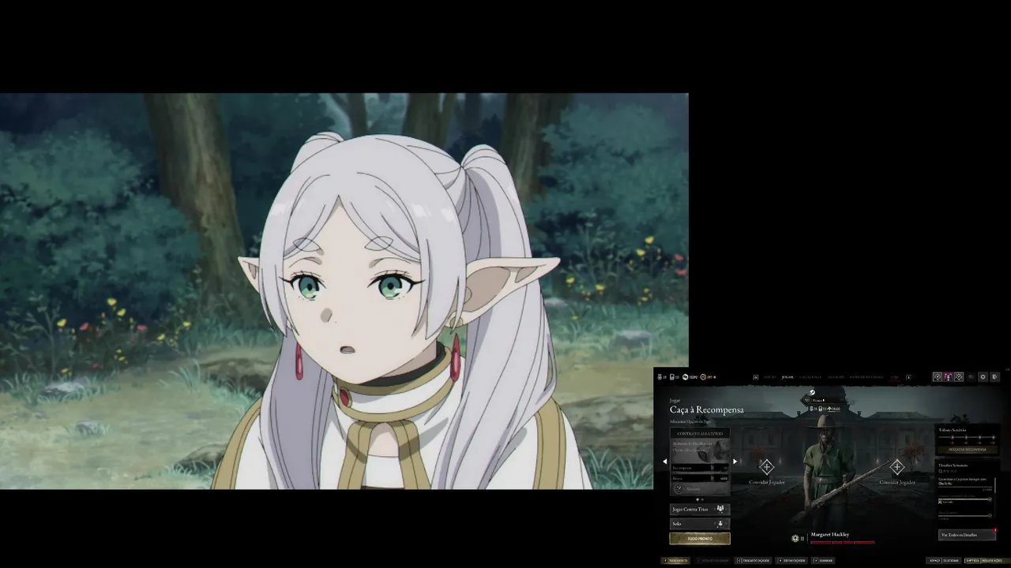
Task: Click the TUDO PRONTO footer shortcut
Action: pyautogui.click(x=675, y=561)
